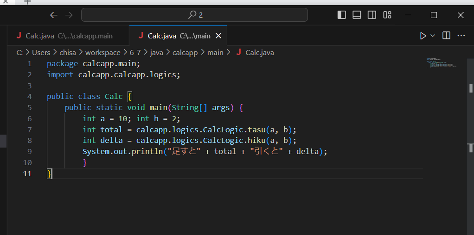Screen dimensions: 474x235
Task: Open the Customize Layout menu
Action: click(x=387, y=15)
